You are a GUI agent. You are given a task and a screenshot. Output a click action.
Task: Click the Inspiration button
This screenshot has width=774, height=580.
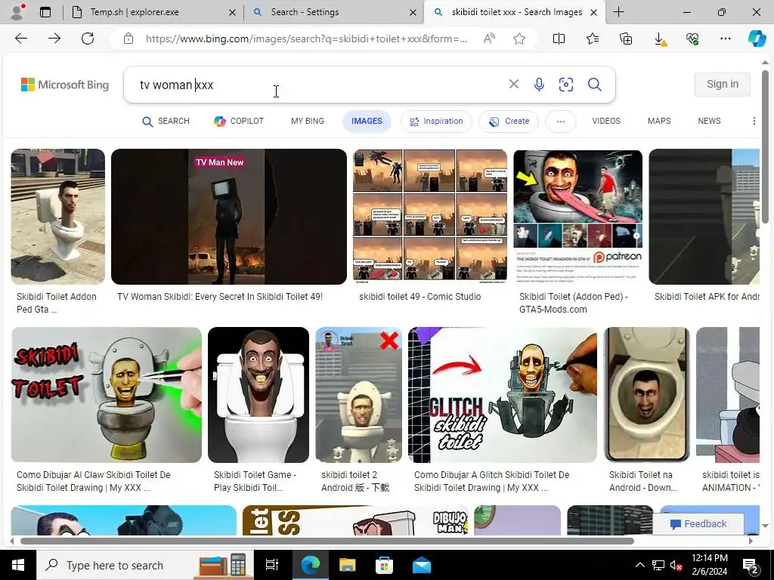coord(436,122)
